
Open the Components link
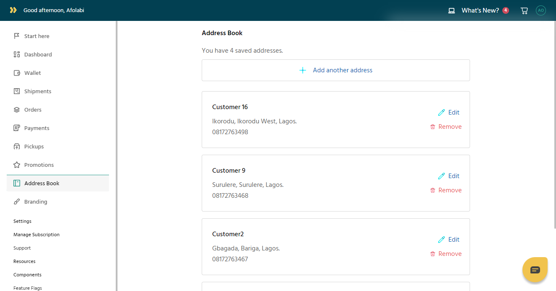[27, 275]
